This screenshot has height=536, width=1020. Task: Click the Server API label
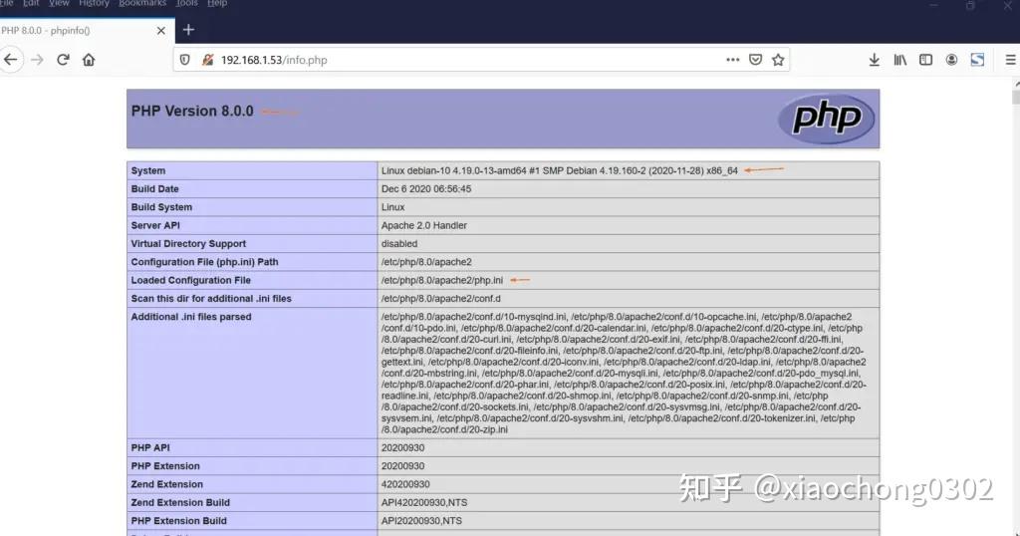coord(155,225)
